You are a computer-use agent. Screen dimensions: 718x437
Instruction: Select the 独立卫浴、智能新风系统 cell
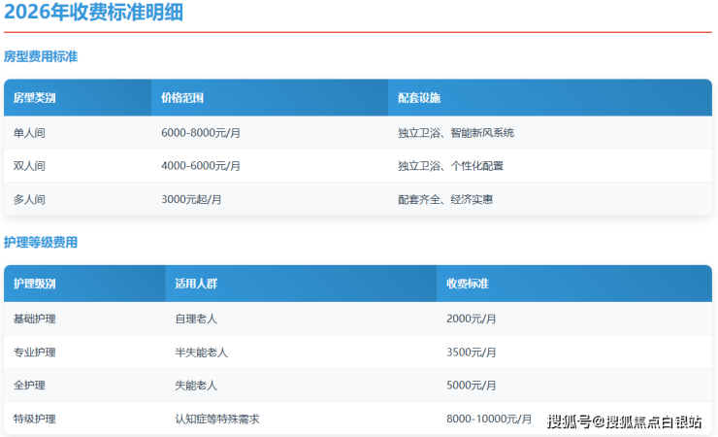click(455, 133)
